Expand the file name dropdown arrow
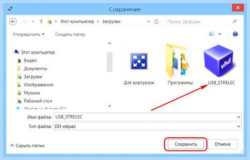Viewport: 250px width, 160px height. point(239,117)
